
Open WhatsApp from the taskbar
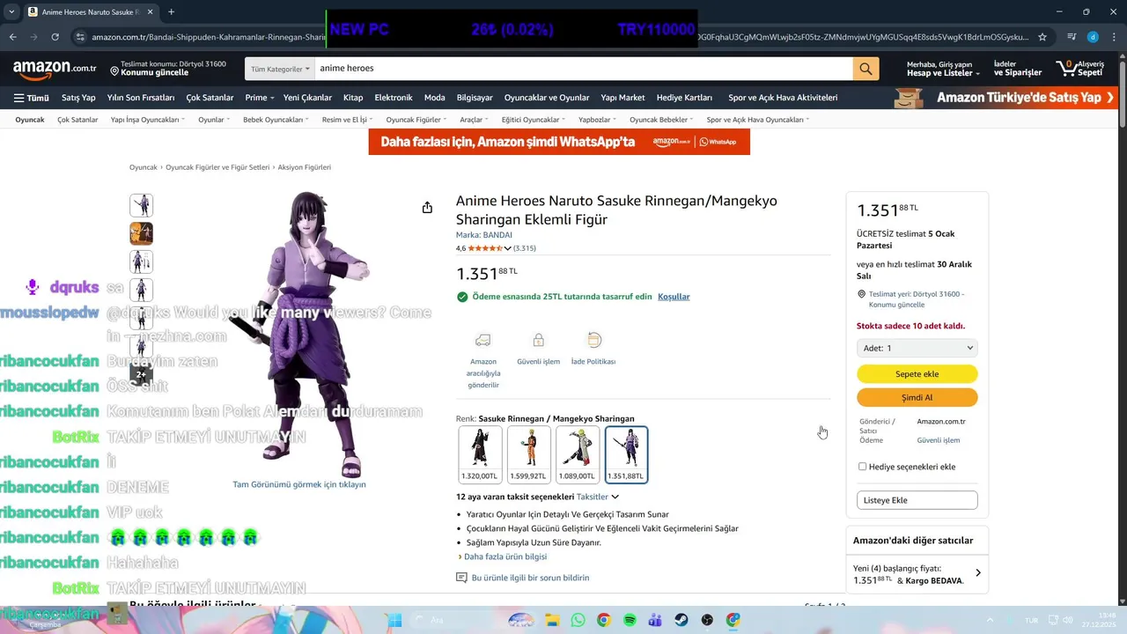pyautogui.click(x=578, y=620)
